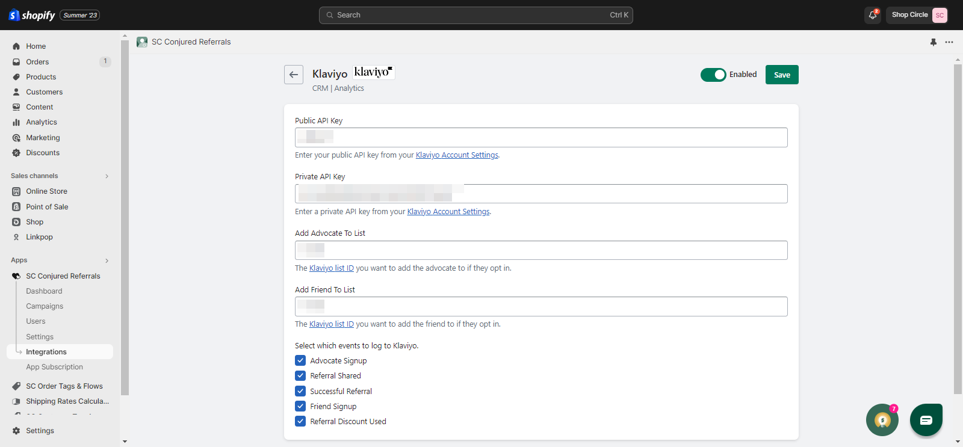
Task: Select the Integrations submenu item
Action: pyautogui.click(x=60, y=352)
